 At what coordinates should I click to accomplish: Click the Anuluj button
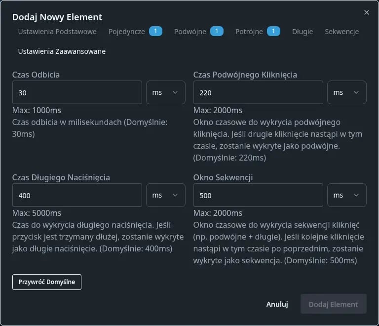click(277, 304)
